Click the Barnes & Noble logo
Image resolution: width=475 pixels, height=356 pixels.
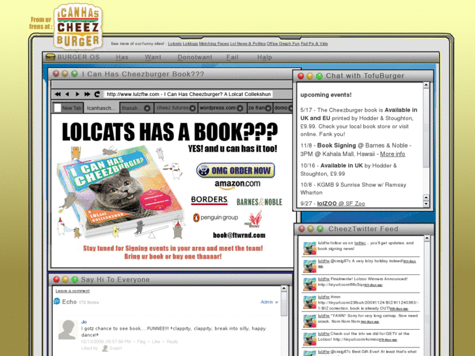point(259,202)
